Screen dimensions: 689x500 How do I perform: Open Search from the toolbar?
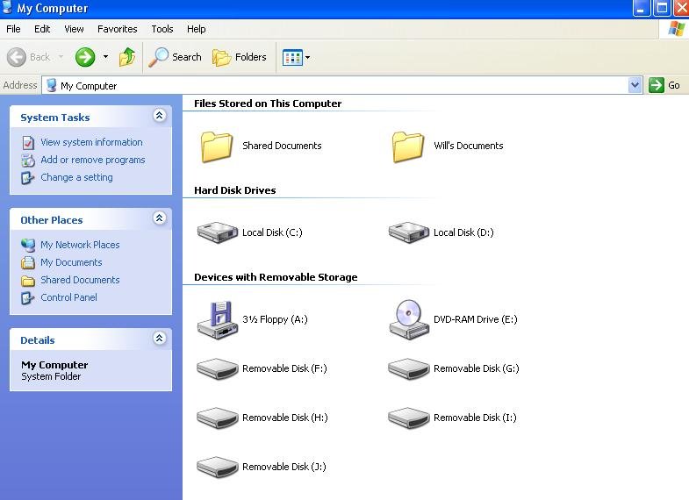[x=175, y=57]
